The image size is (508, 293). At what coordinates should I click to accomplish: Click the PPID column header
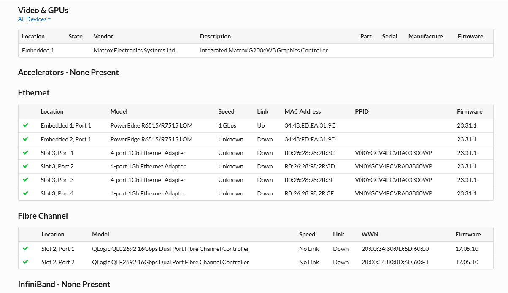[362, 111]
